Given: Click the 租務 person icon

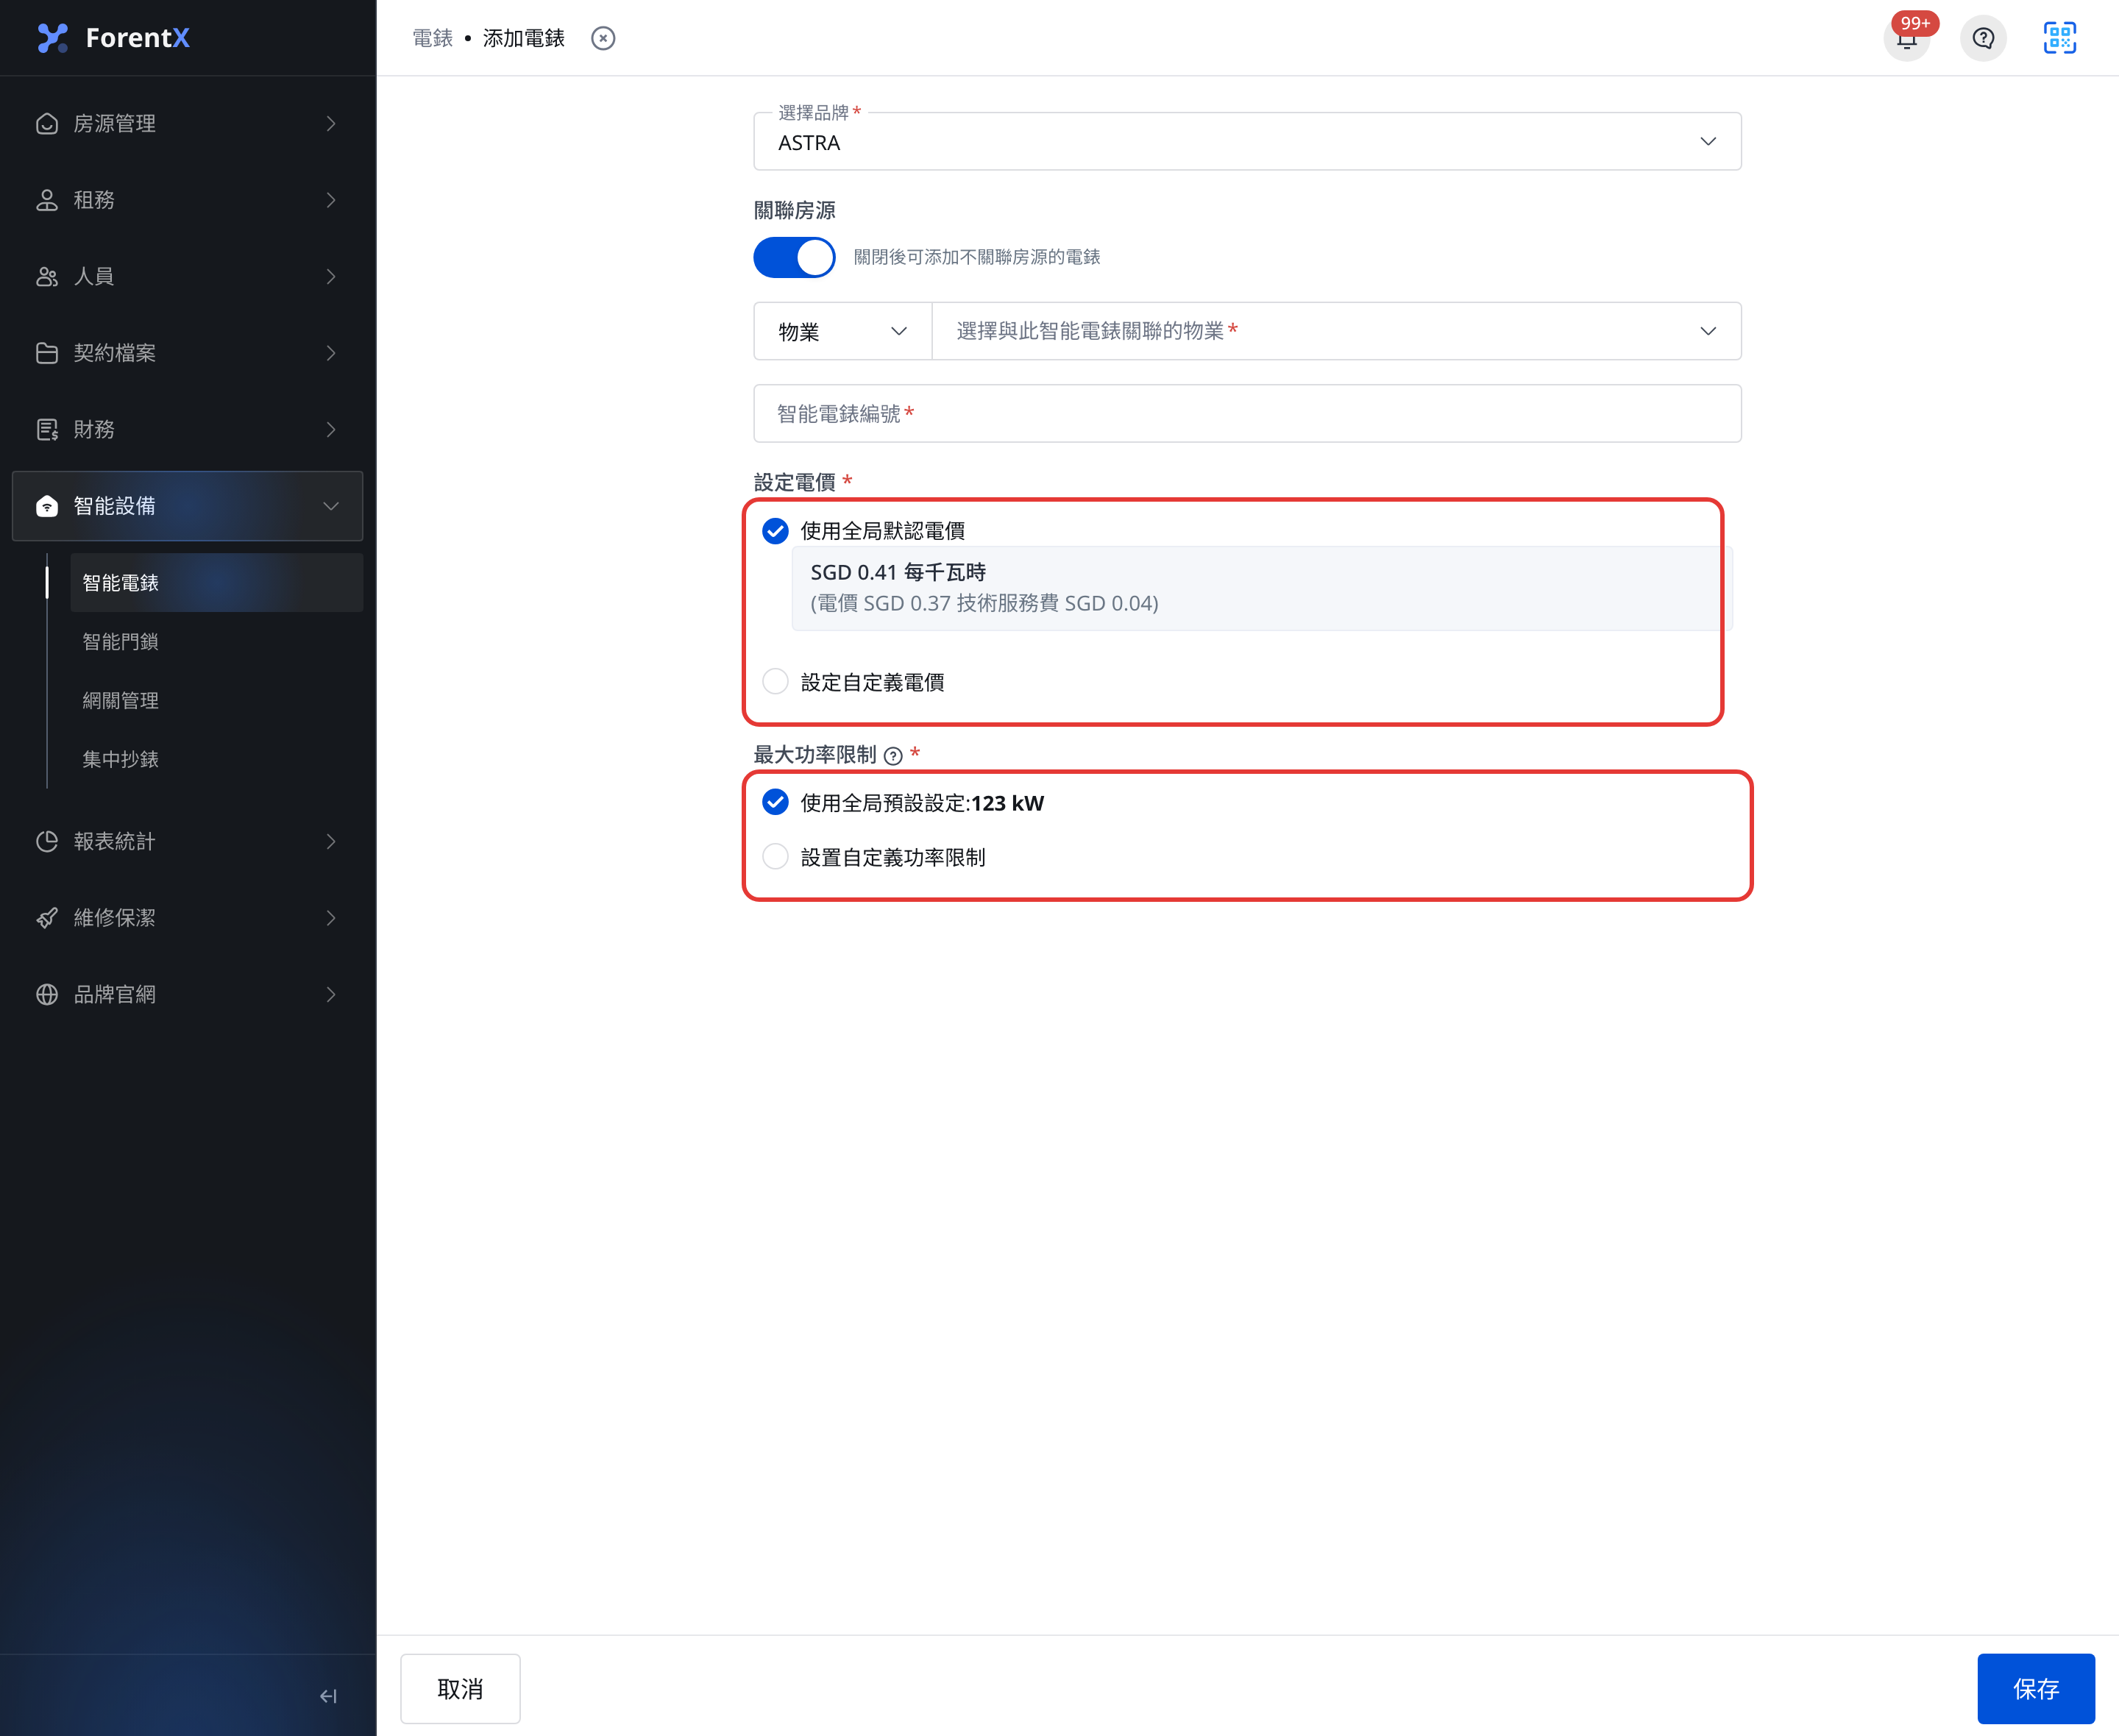Looking at the screenshot, I should (x=47, y=200).
